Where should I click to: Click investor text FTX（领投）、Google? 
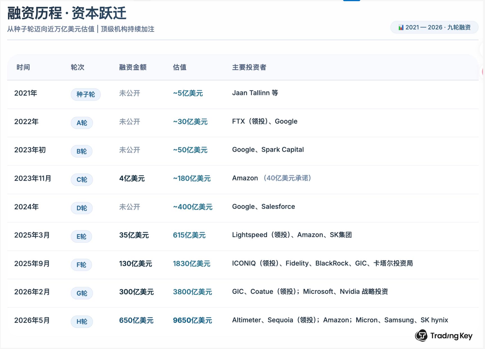pos(265,121)
